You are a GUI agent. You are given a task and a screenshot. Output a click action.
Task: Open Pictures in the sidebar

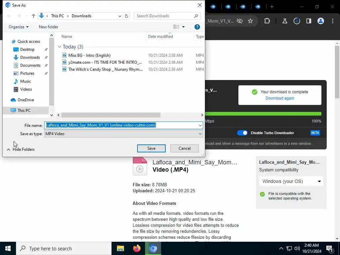point(27,73)
